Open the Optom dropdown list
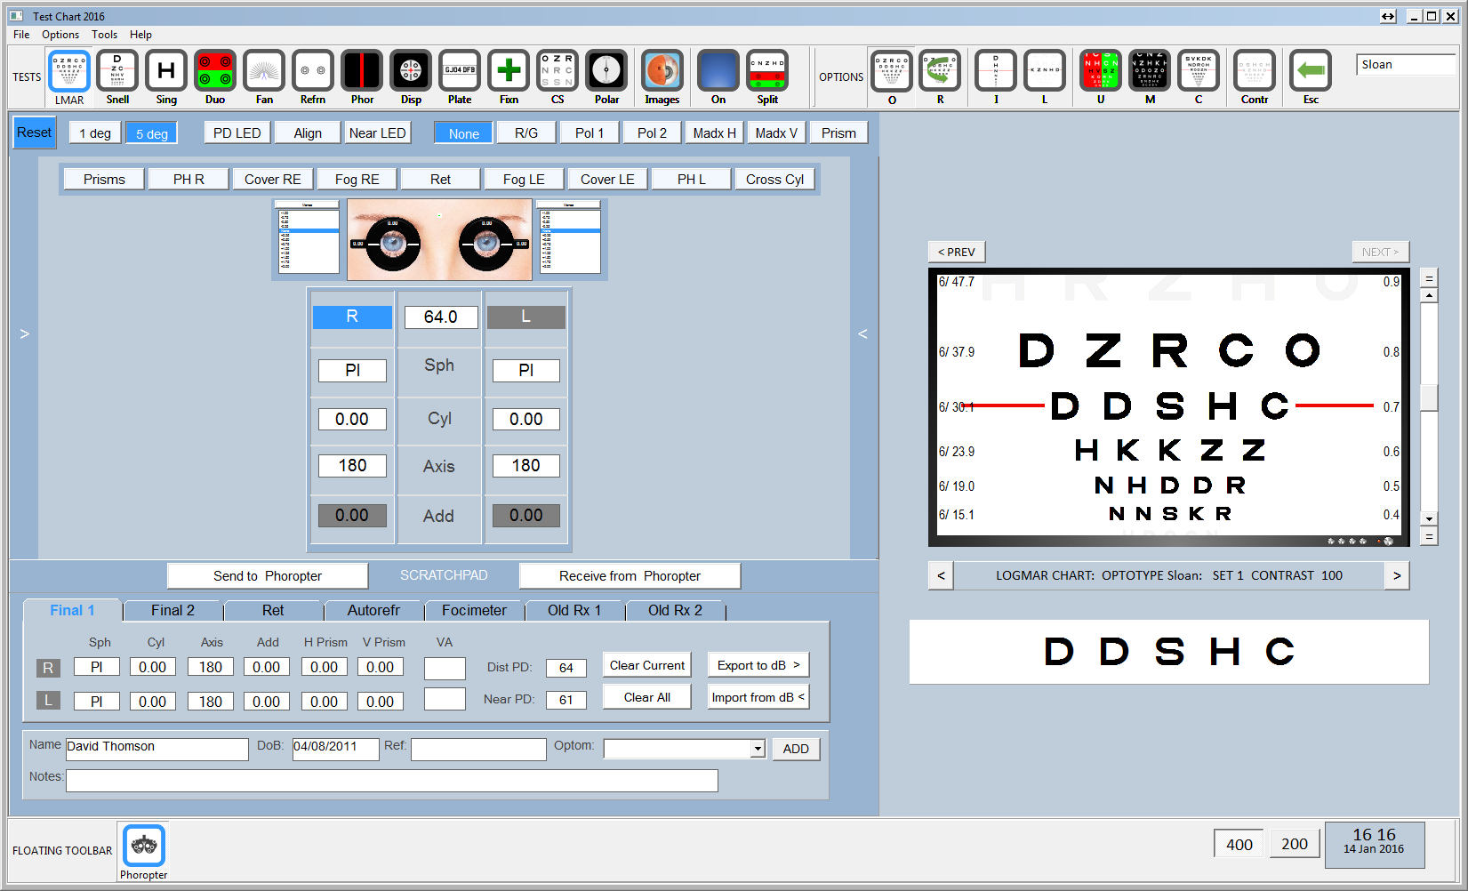Screen dimensions: 1468x891 [758, 749]
